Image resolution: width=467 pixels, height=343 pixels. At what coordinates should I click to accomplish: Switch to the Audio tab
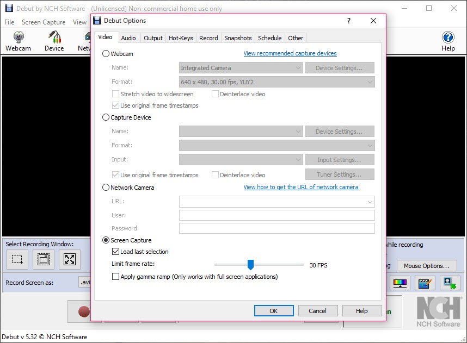[x=128, y=38]
